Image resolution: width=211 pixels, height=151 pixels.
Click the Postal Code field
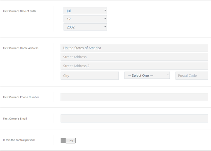click(x=191, y=76)
